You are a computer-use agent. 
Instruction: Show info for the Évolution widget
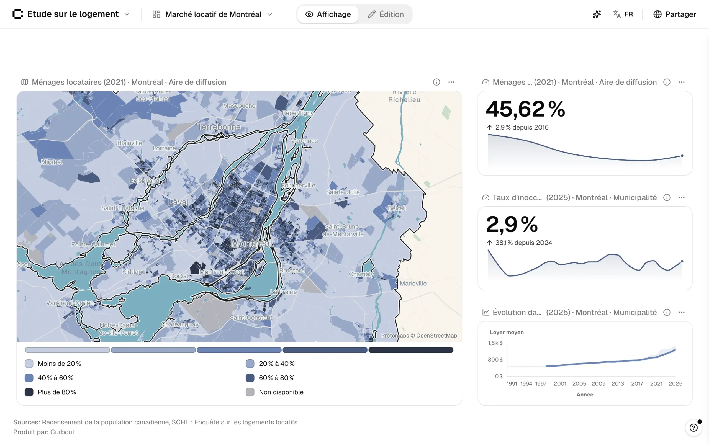pos(667,312)
